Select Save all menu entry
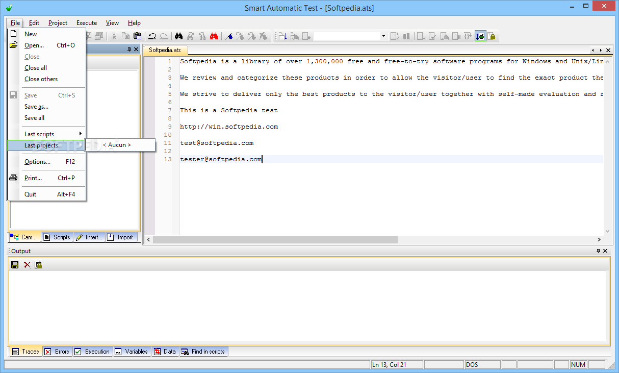 [x=46, y=118]
